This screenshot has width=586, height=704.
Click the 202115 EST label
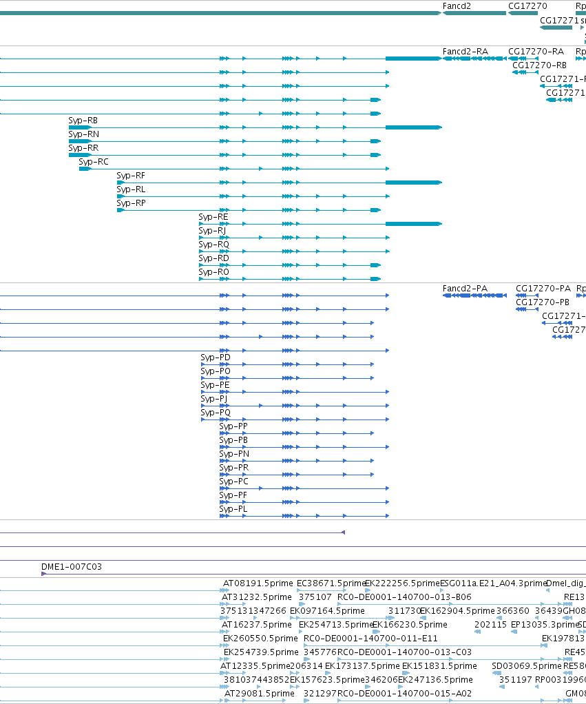pos(490,625)
